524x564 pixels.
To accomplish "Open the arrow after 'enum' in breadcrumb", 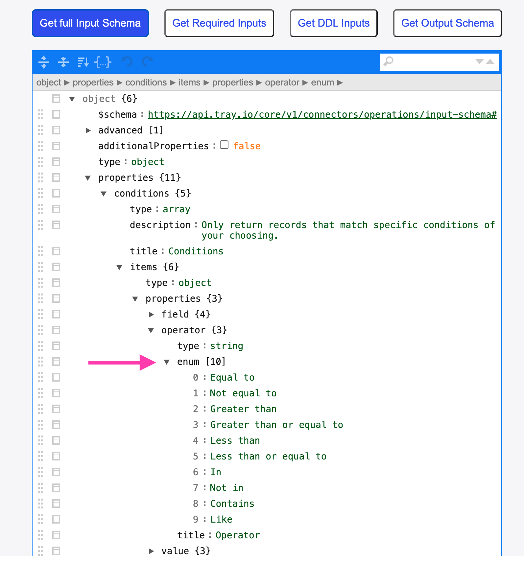I will (x=340, y=82).
